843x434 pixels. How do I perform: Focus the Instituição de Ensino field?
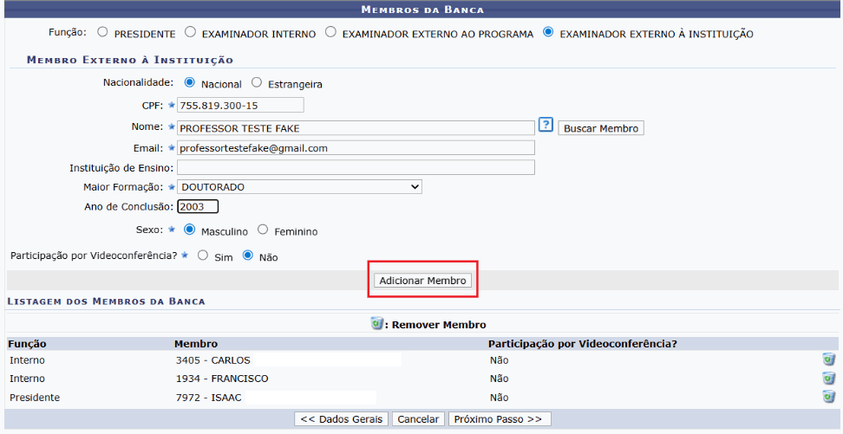(356, 167)
